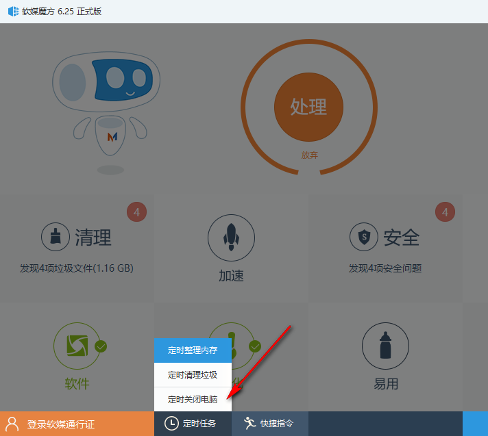Image resolution: width=488 pixels, height=436 pixels.
Task: Click the 安全 heading text
Action: pyautogui.click(x=402, y=238)
